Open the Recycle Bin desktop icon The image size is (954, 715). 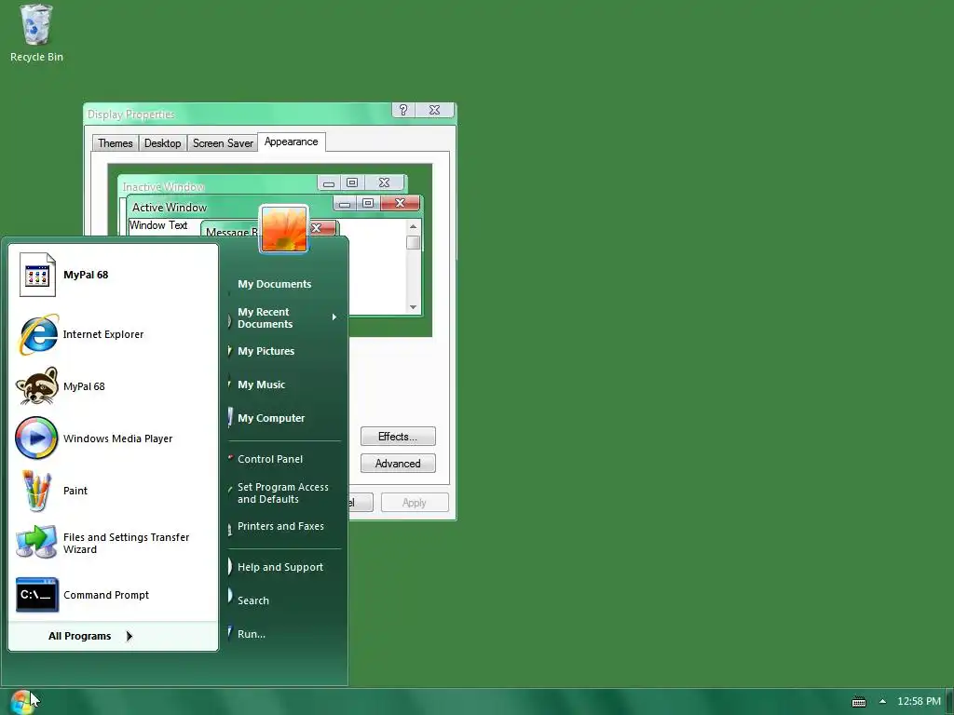click(36, 34)
